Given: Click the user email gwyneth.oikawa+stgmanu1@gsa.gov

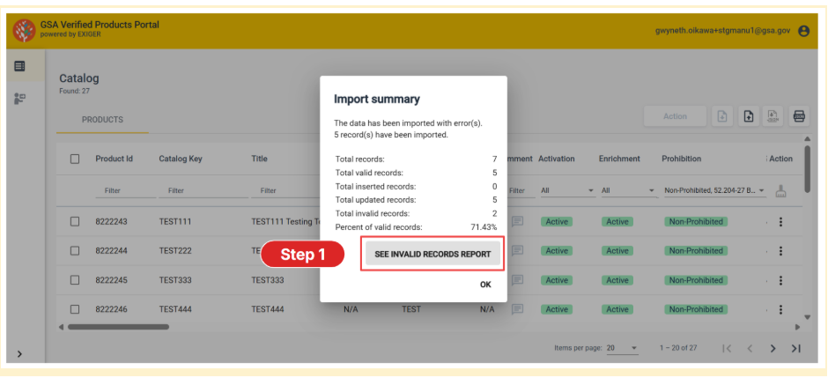Looking at the screenshot, I should point(722,31).
